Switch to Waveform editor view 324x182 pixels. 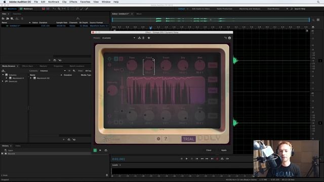(10, 9)
